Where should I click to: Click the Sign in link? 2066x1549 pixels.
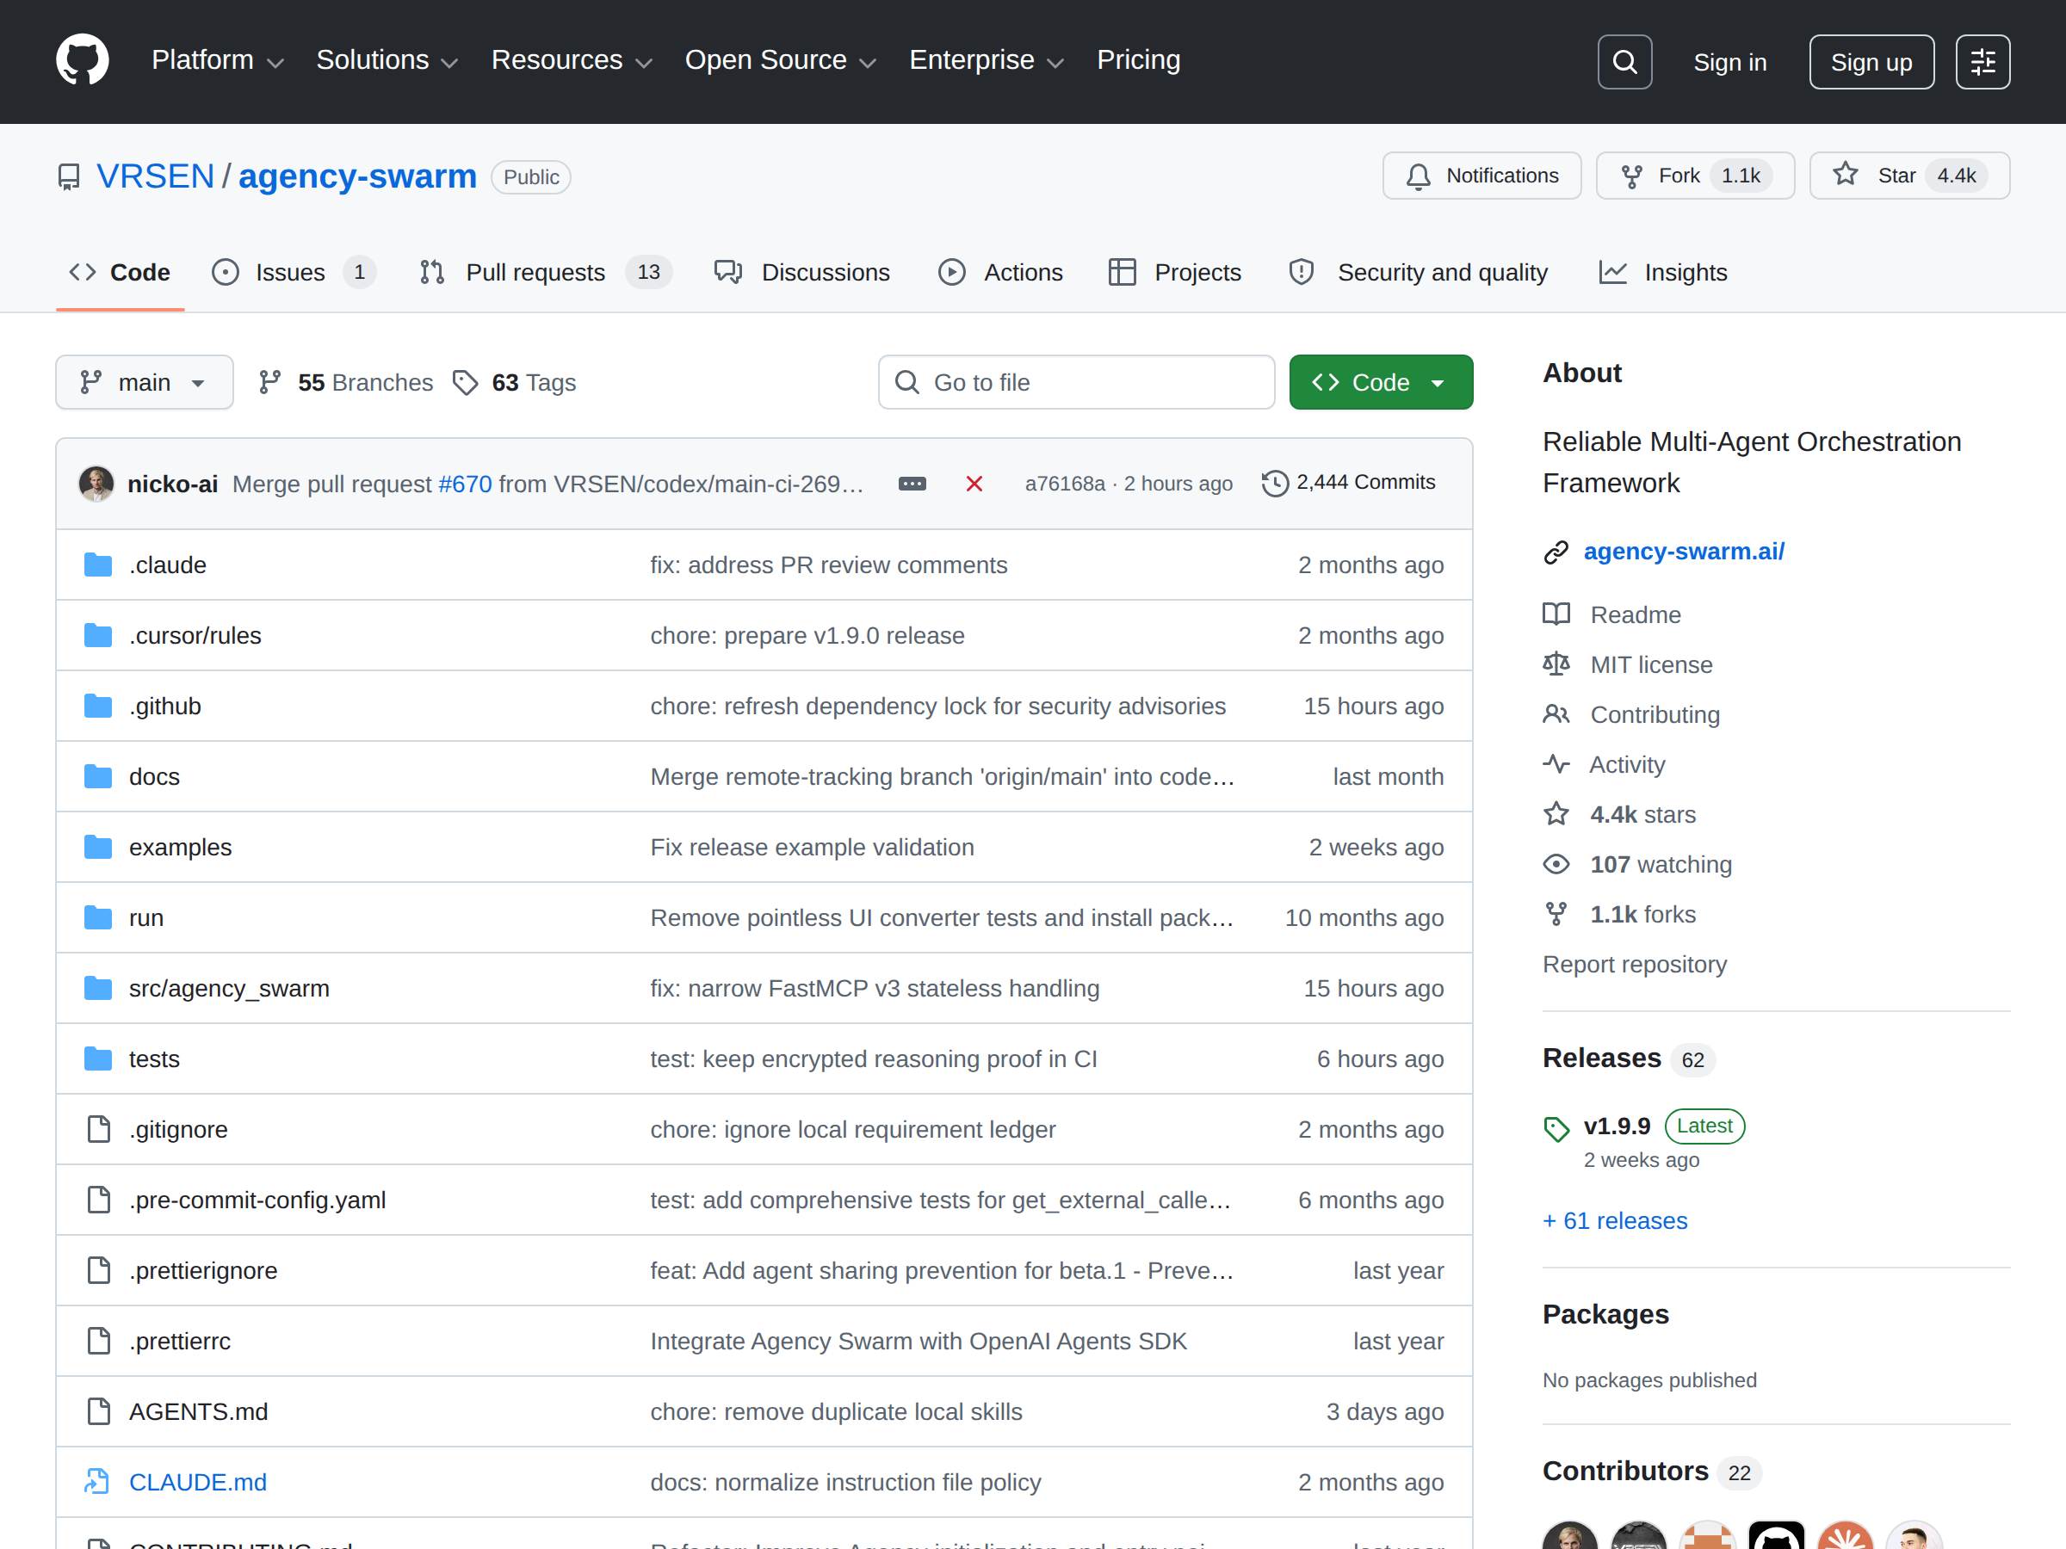click(x=1729, y=63)
